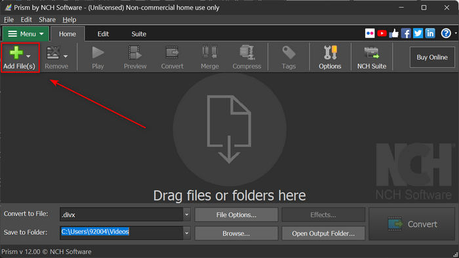Open the LinkedIn share icon
Screen dimensions: 459x258
tap(429, 33)
